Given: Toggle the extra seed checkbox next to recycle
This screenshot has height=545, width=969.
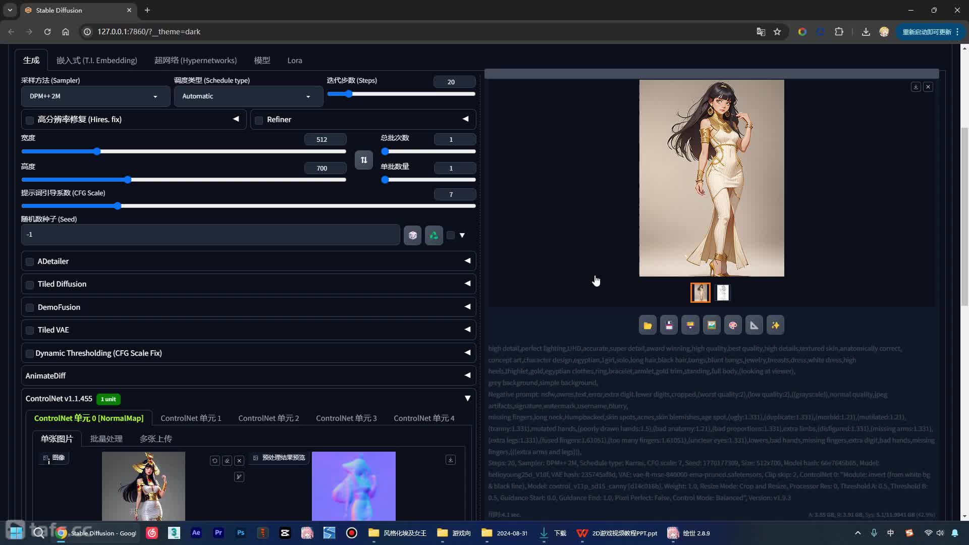Looking at the screenshot, I should click(x=451, y=235).
